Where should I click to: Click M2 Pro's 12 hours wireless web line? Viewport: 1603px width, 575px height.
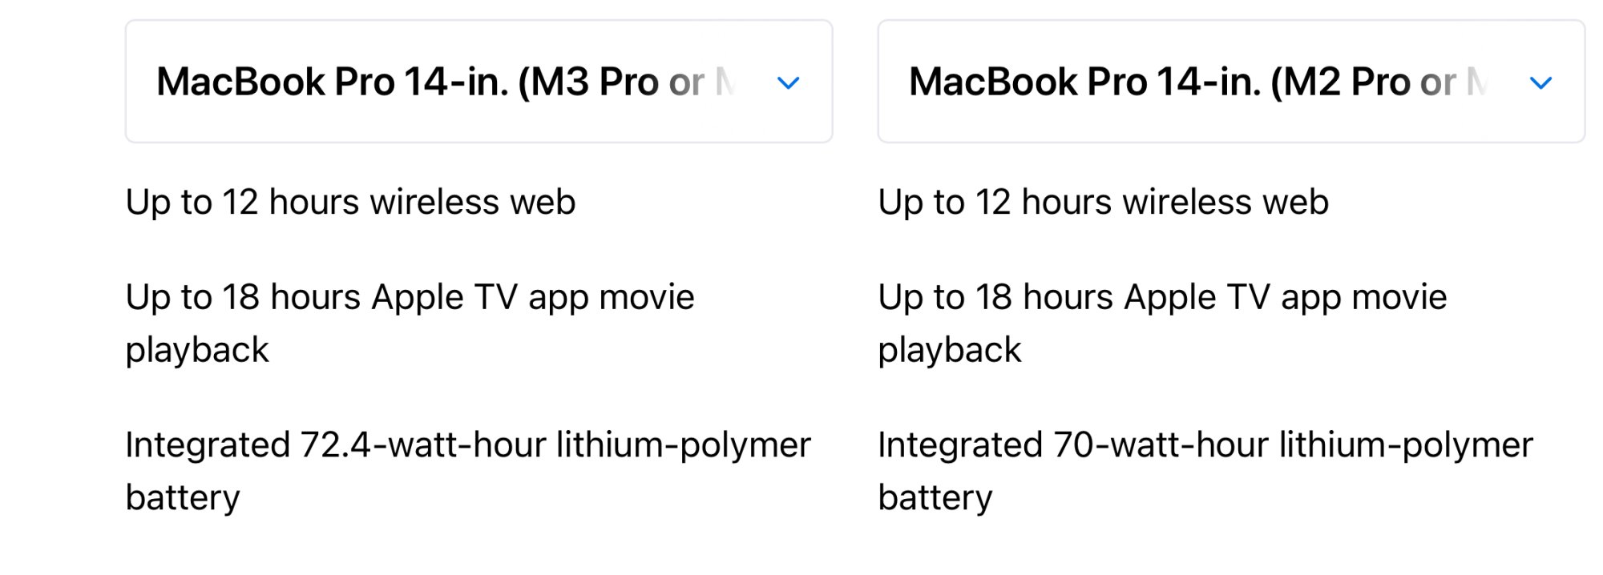click(1103, 203)
